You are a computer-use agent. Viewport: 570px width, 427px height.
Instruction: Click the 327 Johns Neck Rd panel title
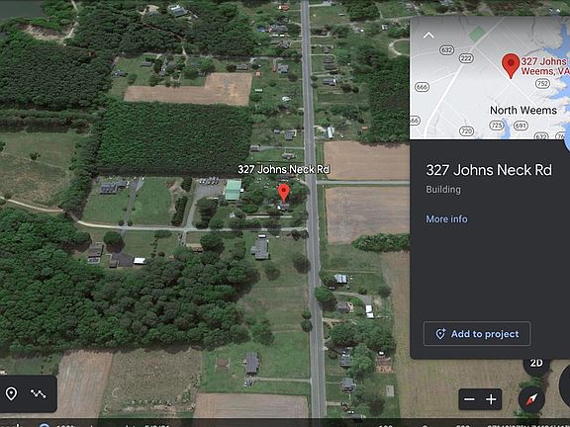tap(489, 170)
